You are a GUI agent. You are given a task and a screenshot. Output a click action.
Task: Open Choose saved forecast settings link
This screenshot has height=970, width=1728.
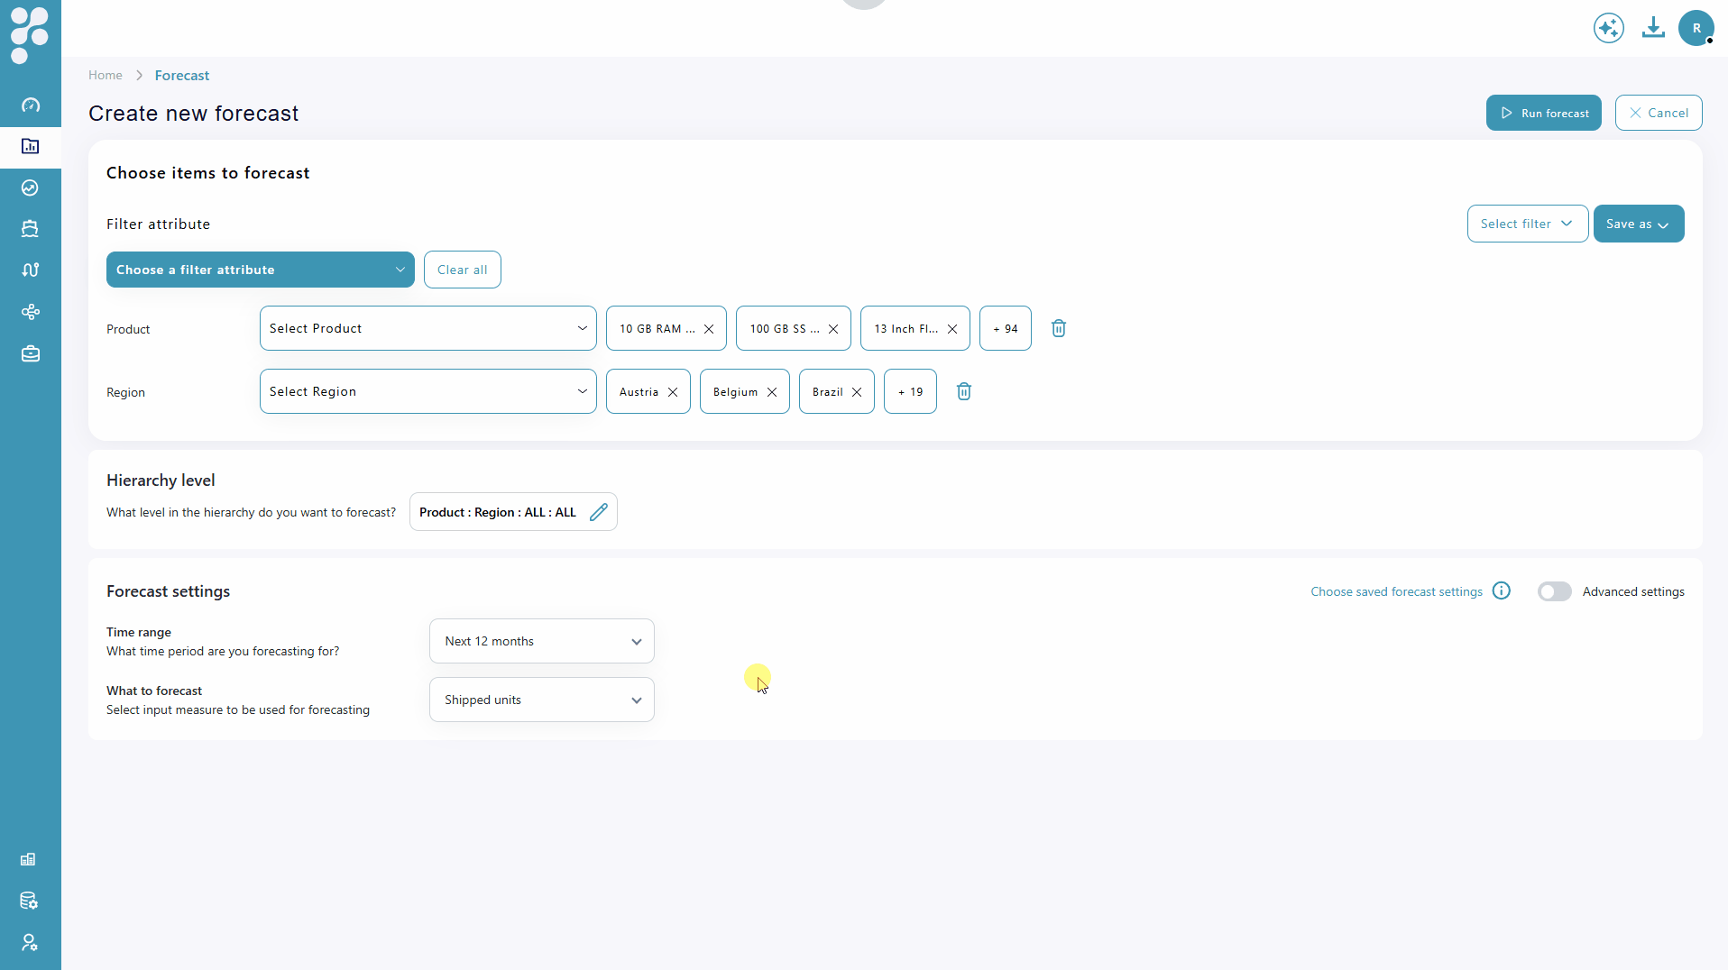1396,591
